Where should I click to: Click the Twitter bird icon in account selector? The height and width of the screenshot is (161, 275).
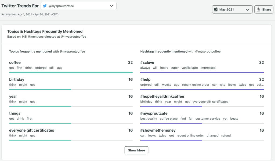click(45, 6)
